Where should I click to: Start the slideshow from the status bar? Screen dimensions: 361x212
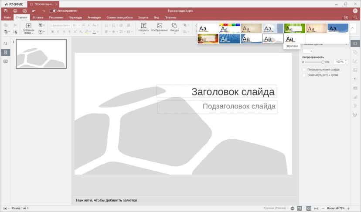tap(5, 209)
